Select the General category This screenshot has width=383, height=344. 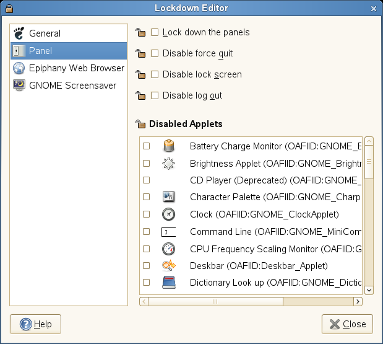tap(69, 33)
